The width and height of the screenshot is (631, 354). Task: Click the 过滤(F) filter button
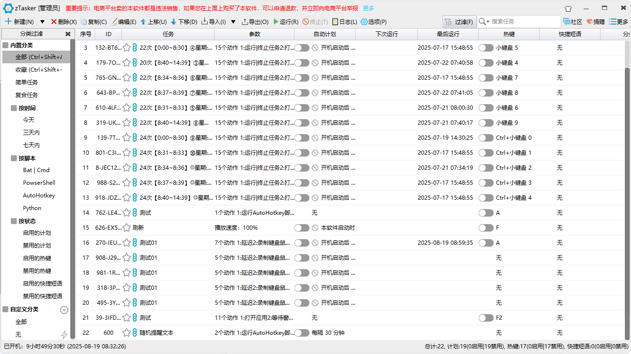(459, 21)
